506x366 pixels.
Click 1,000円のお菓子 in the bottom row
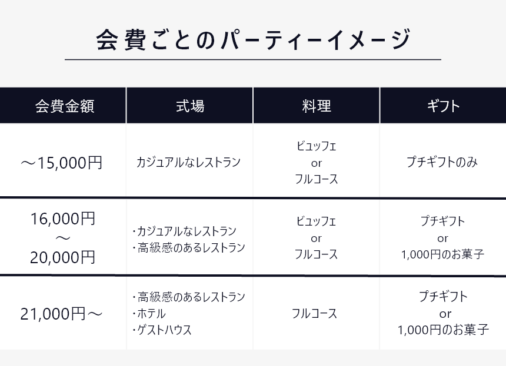pyautogui.click(x=444, y=330)
